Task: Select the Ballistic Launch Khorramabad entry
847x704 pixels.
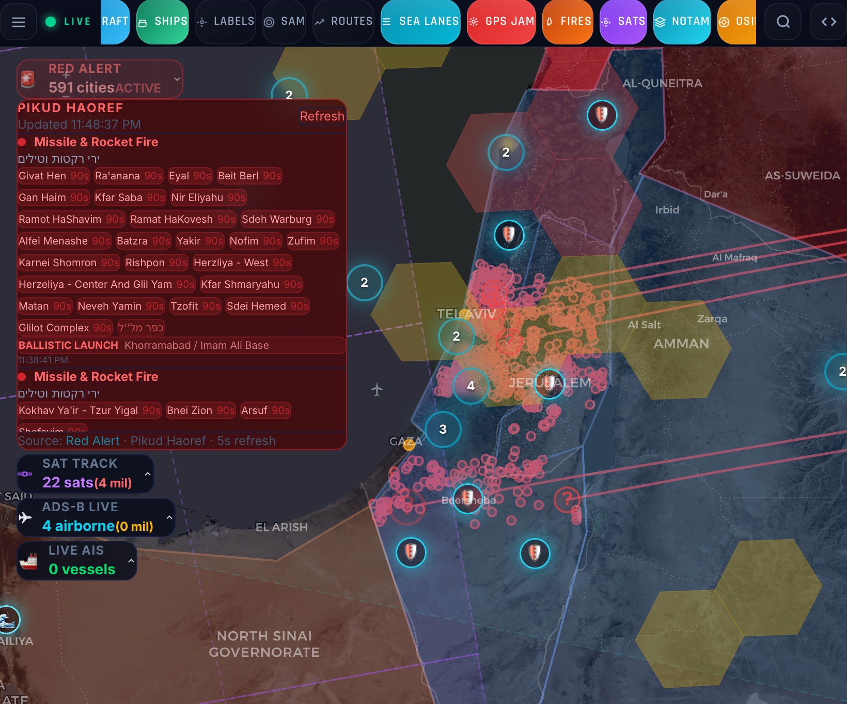Action: [181, 345]
